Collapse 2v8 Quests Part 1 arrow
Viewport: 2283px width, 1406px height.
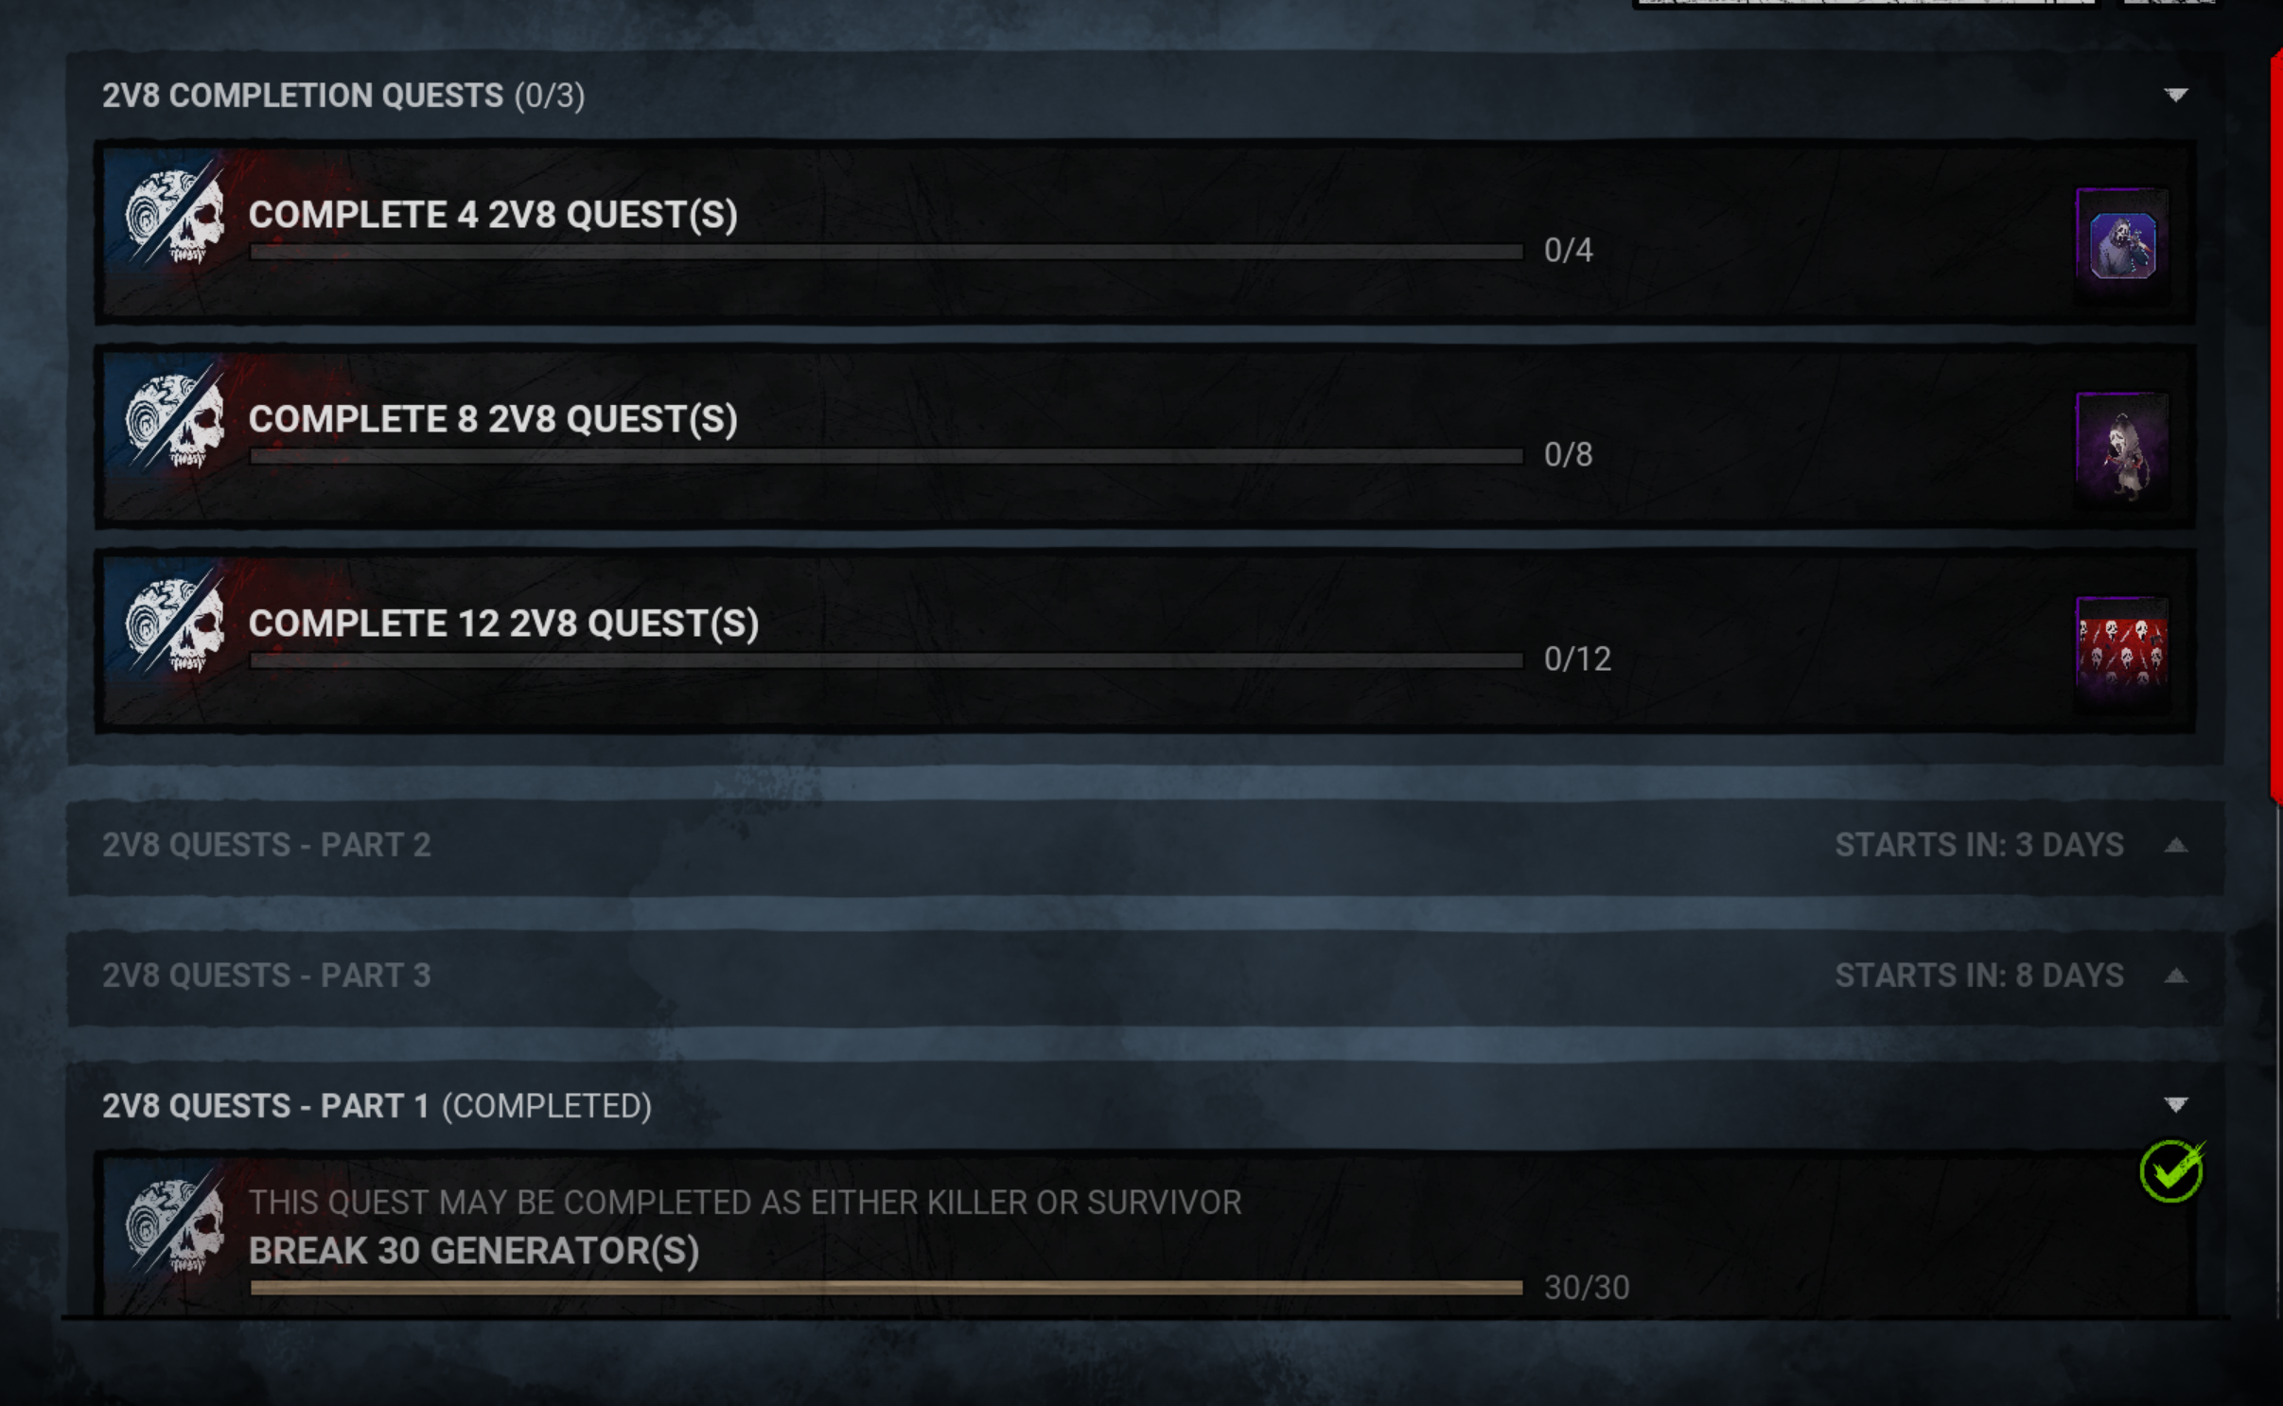click(2176, 1105)
